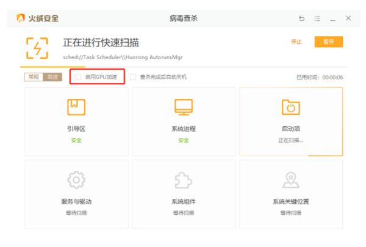
Task: Click the quick scan lightning icon
Action: pyautogui.click(x=37, y=48)
